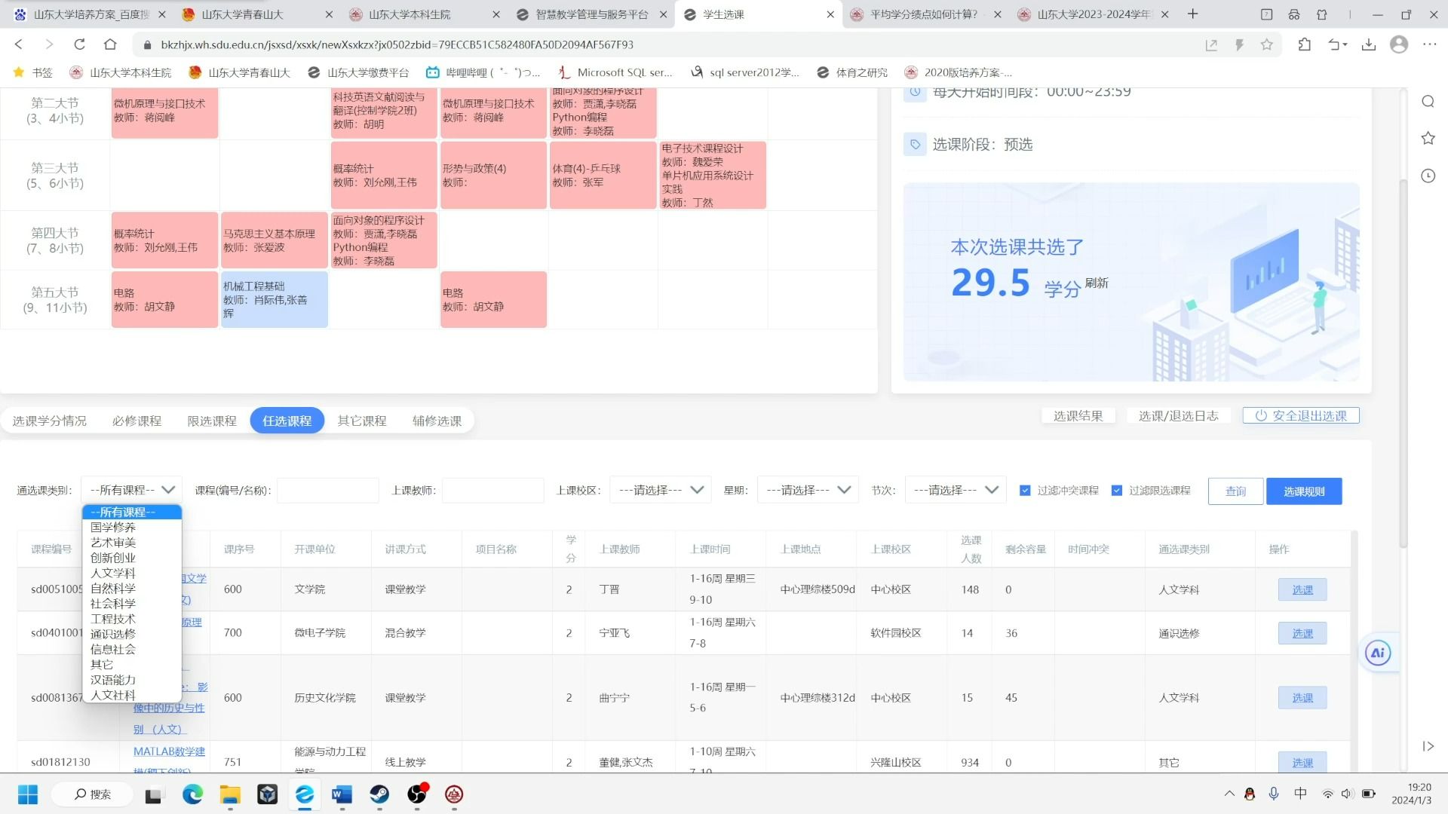
Task: Click the 选课规则 button
Action: (1304, 491)
